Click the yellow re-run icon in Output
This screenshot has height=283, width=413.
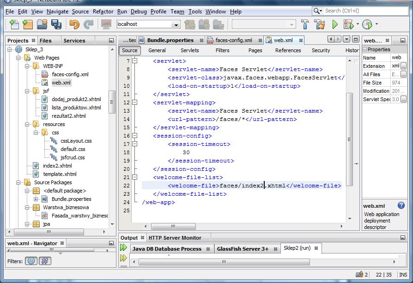point(123,258)
